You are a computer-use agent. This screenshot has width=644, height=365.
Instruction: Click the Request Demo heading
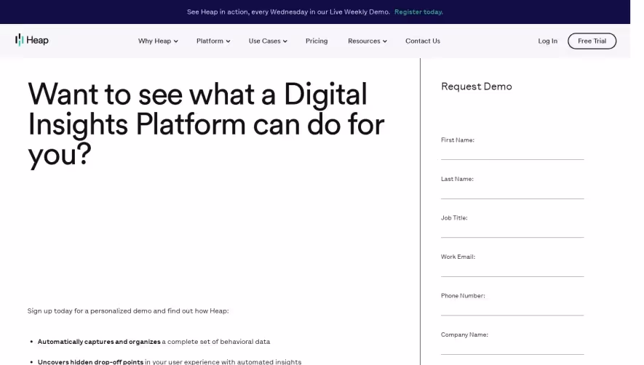(477, 87)
